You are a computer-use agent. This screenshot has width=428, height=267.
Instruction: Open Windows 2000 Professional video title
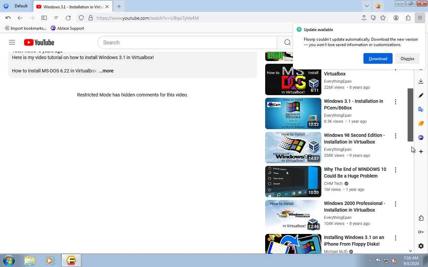pyautogui.click(x=354, y=207)
